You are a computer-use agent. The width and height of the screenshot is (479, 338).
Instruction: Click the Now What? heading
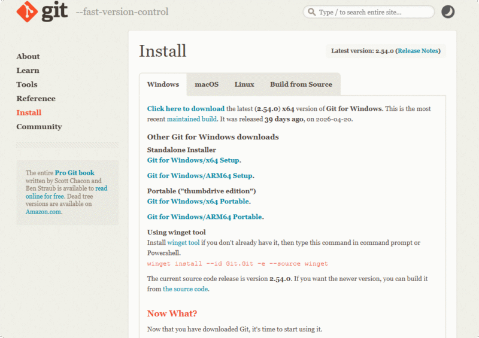[172, 313]
